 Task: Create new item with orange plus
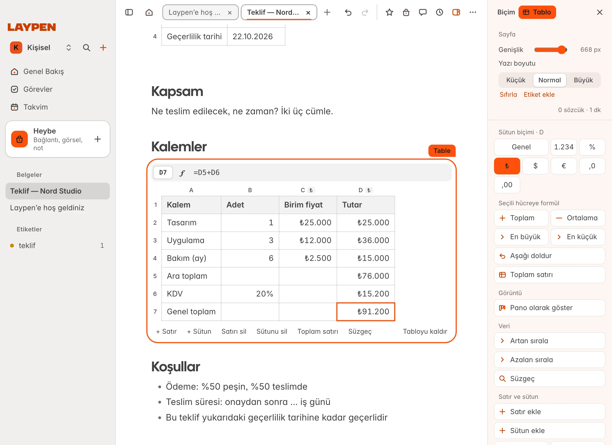point(103,48)
